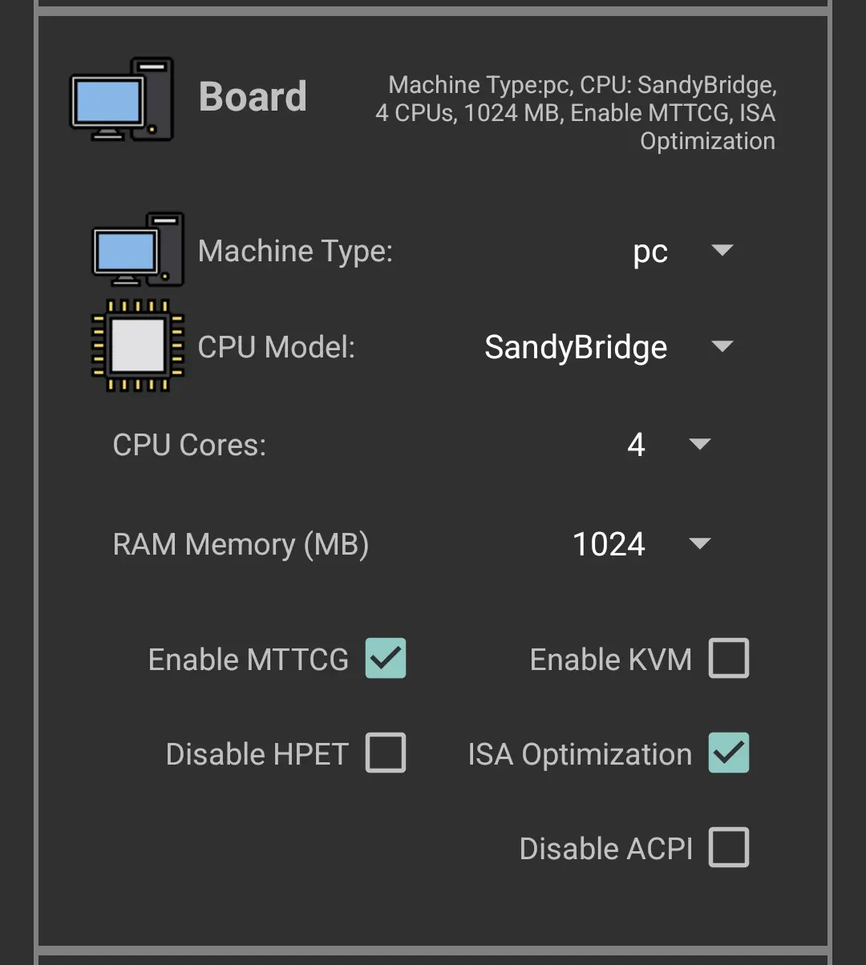
Task: Click the 'Disable ACPI' label text
Action: click(606, 849)
